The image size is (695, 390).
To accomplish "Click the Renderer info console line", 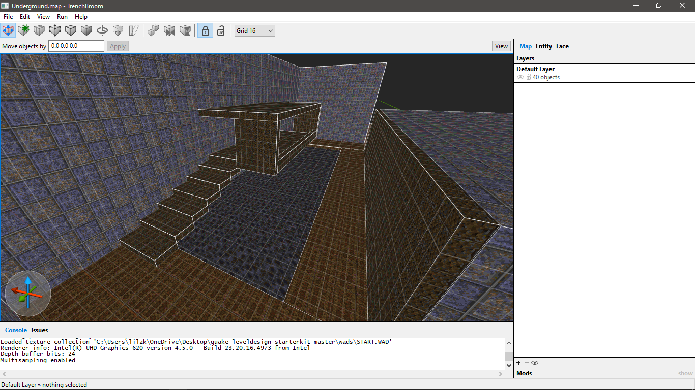I will click(155, 348).
